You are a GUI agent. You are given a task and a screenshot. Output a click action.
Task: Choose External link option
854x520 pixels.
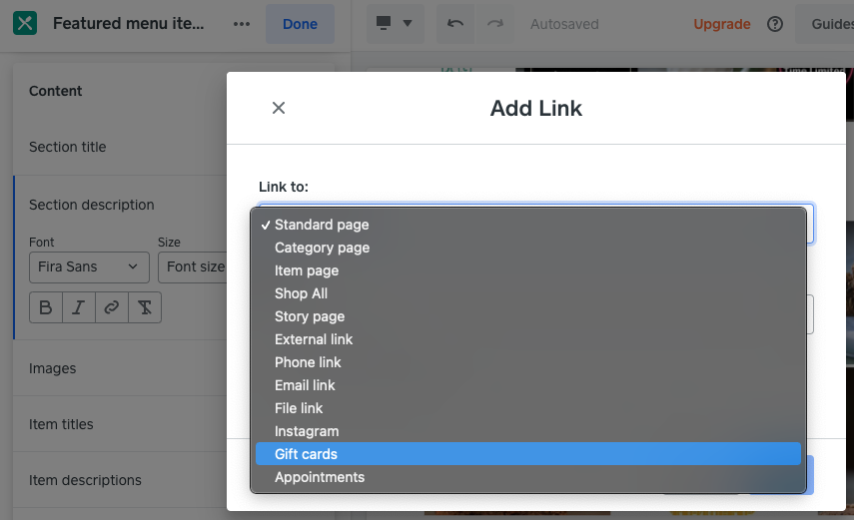click(314, 339)
